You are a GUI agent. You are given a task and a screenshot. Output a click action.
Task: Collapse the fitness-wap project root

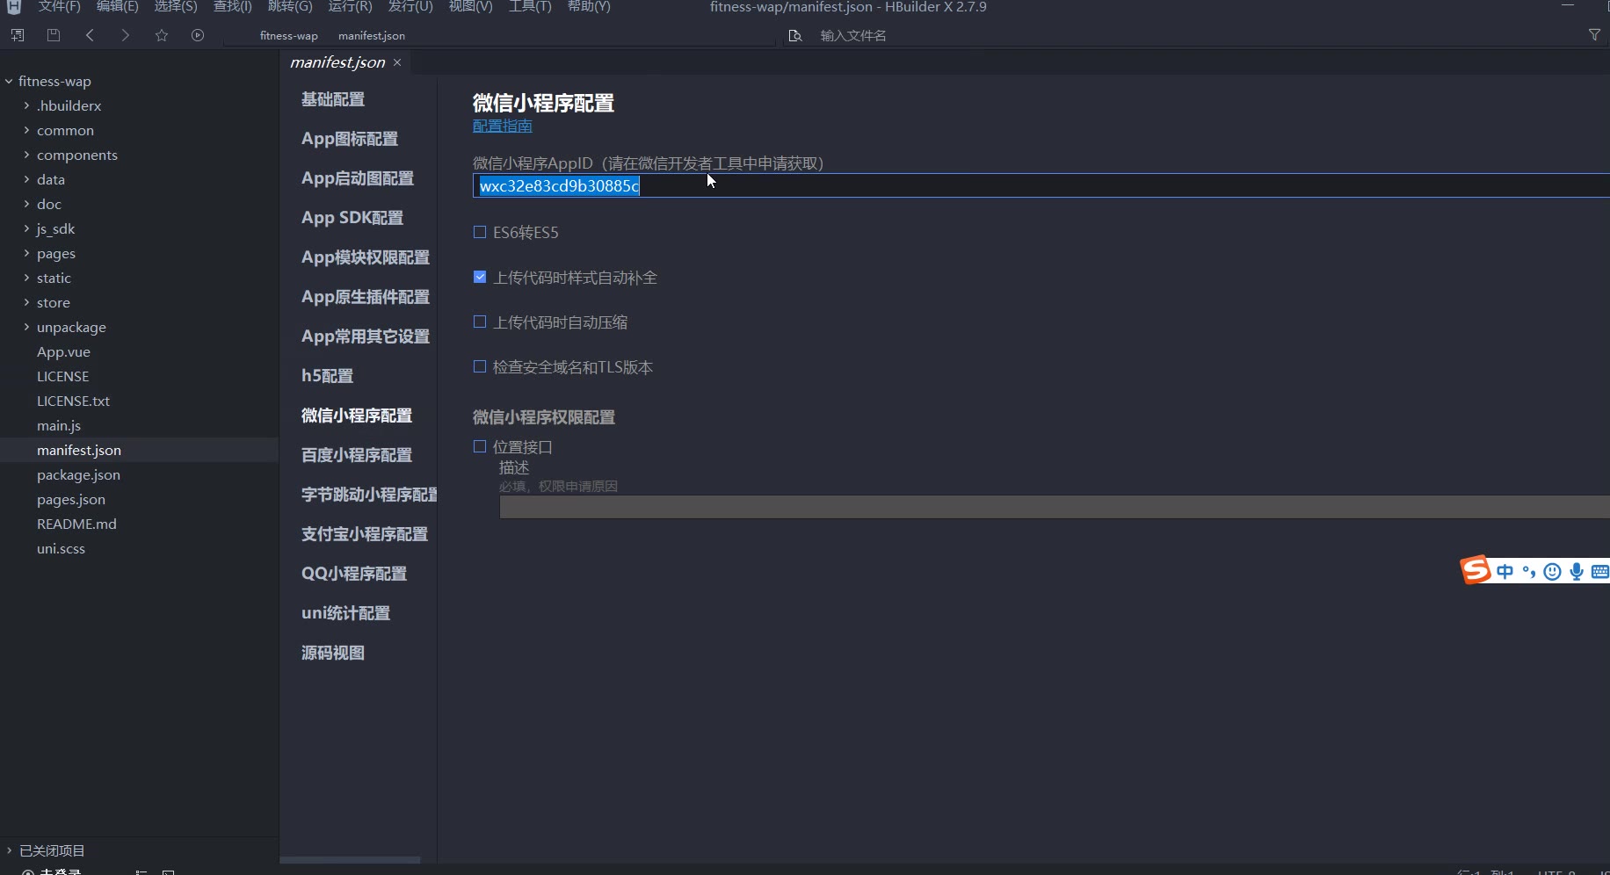tap(9, 81)
